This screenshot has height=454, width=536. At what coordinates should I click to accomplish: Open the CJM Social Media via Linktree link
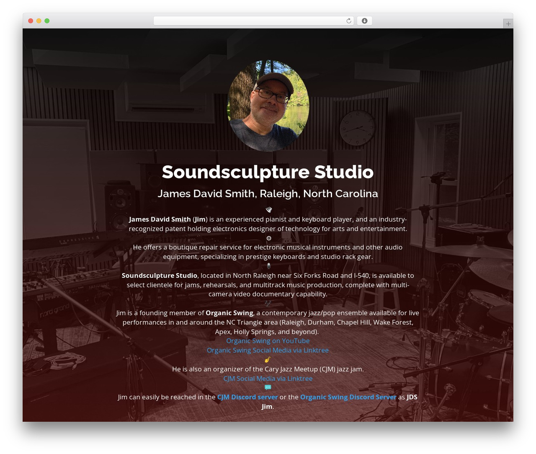pyautogui.click(x=268, y=379)
